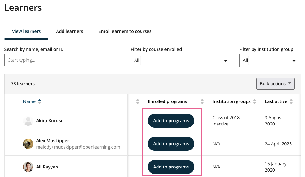The image size is (305, 177).
Task: Open Enrol learners to courses tab
Action: [x=125, y=31]
